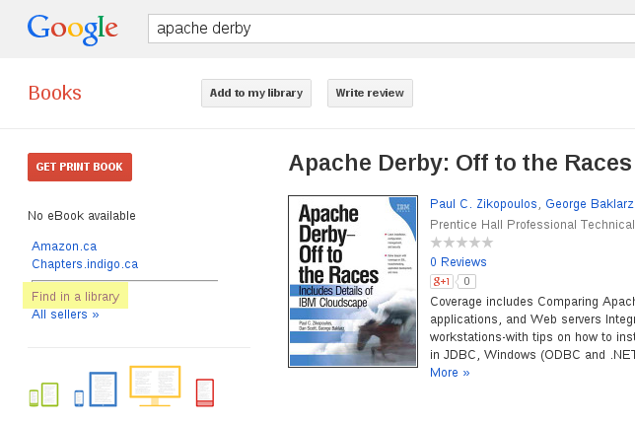Open the 0 Reviews link
The image size is (635, 423).
click(x=459, y=262)
